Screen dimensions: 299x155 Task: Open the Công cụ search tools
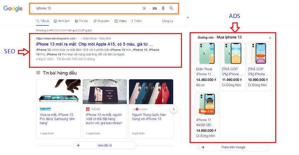coord(167,21)
